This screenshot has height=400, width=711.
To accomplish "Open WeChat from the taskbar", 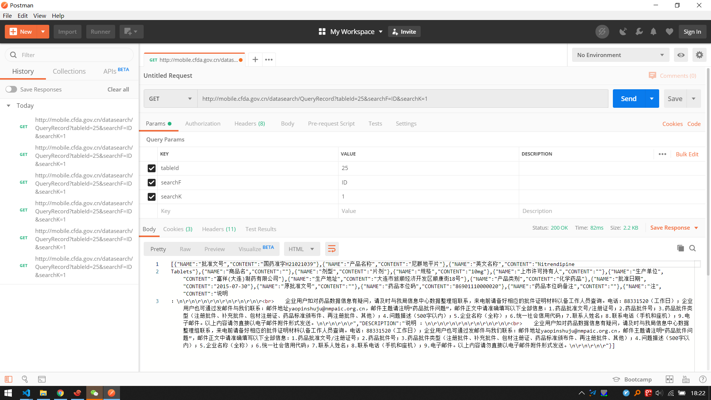I will pos(94,393).
